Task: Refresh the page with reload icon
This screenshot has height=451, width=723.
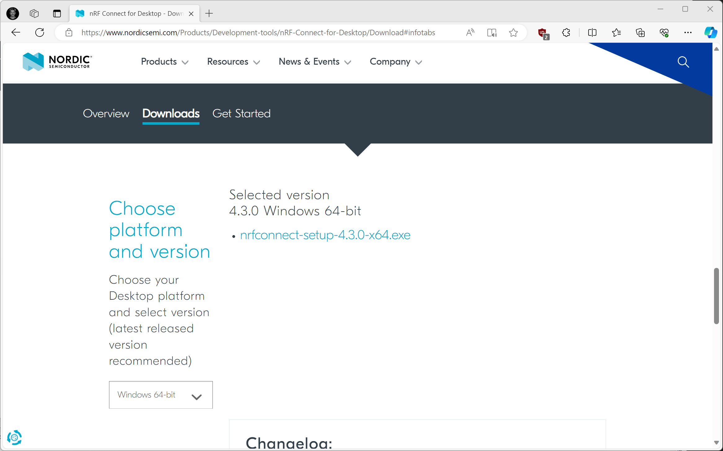Action: (x=40, y=32)
